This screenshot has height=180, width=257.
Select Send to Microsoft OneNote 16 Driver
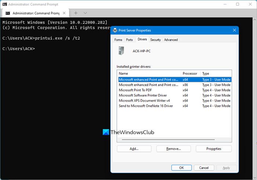[x=175, y=106]
